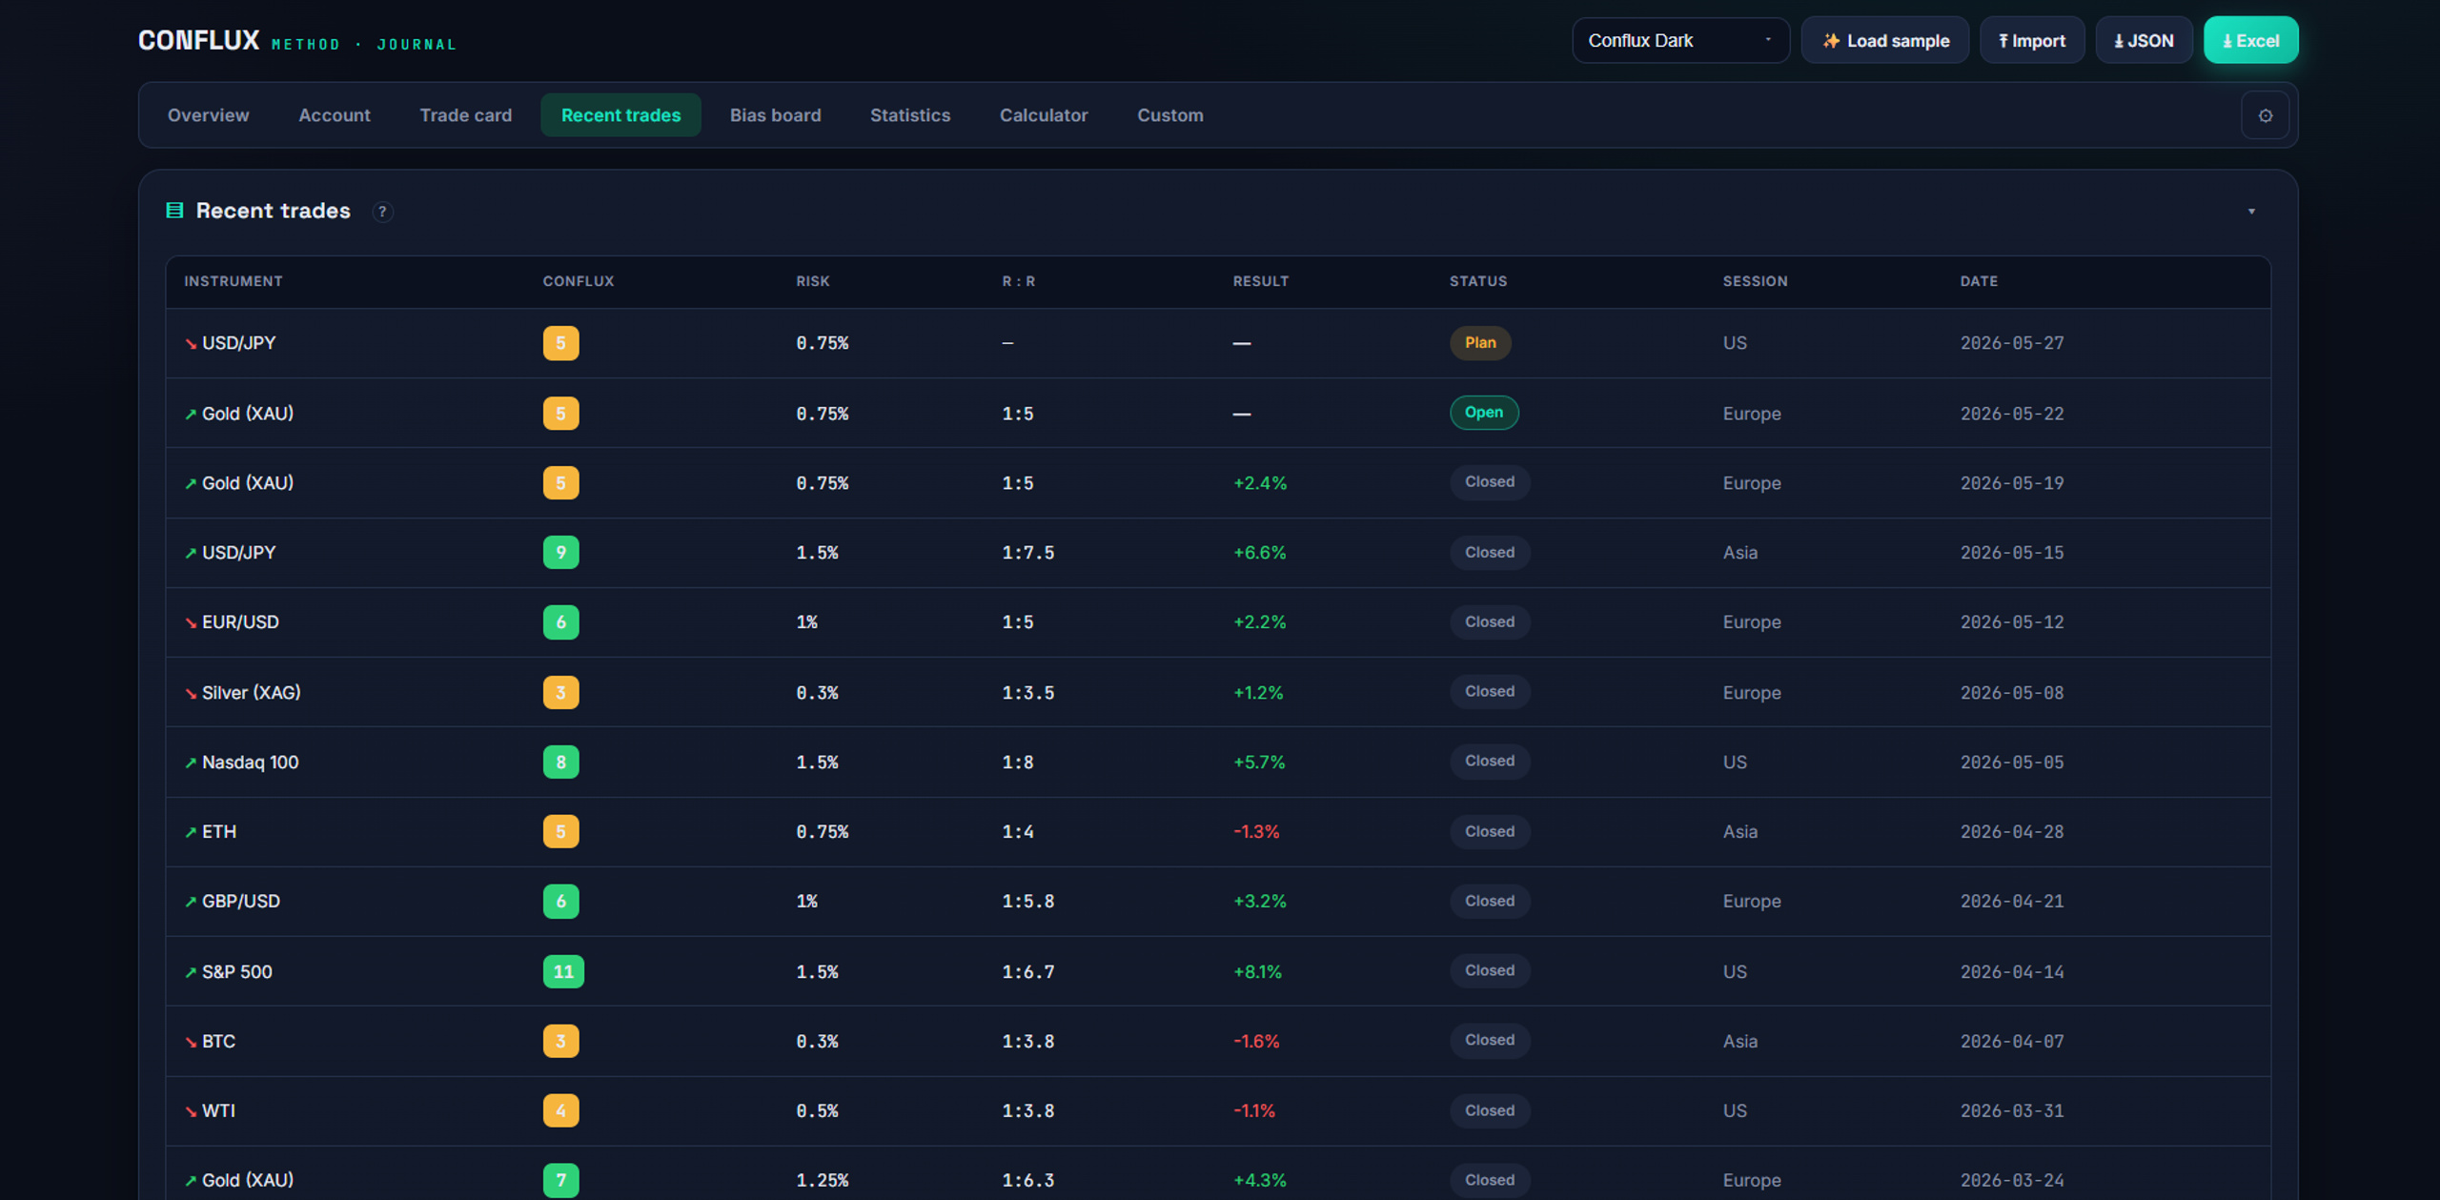
Task: Click the list icon beside Recent trades title
Action: (174, 211)
